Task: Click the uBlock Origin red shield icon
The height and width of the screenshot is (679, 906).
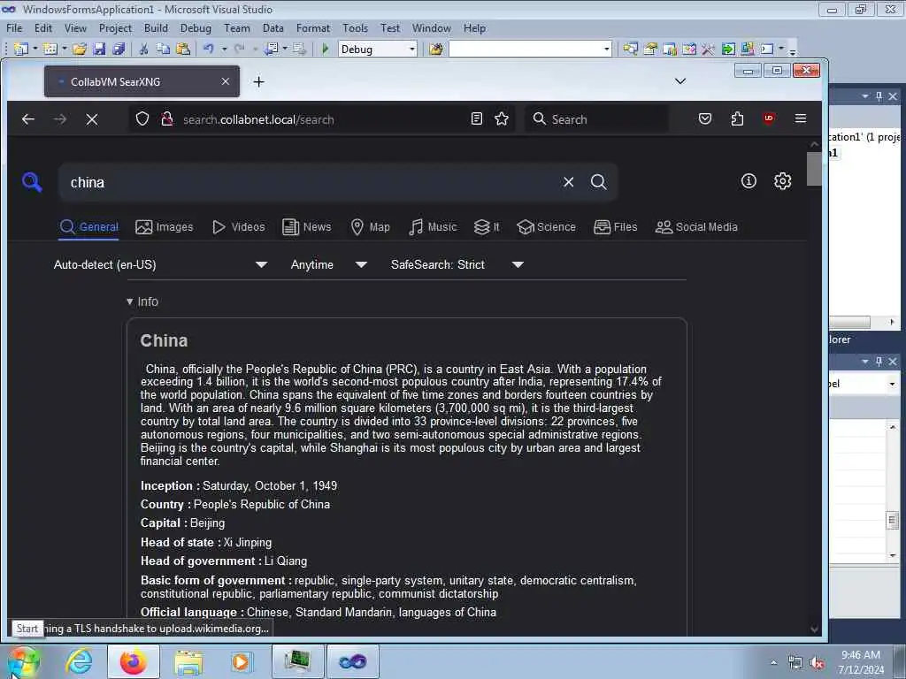Action: point(769,118)
